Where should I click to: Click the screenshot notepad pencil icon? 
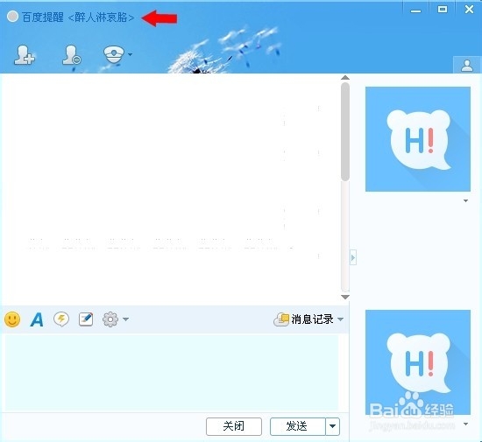(x=86, y=319)
